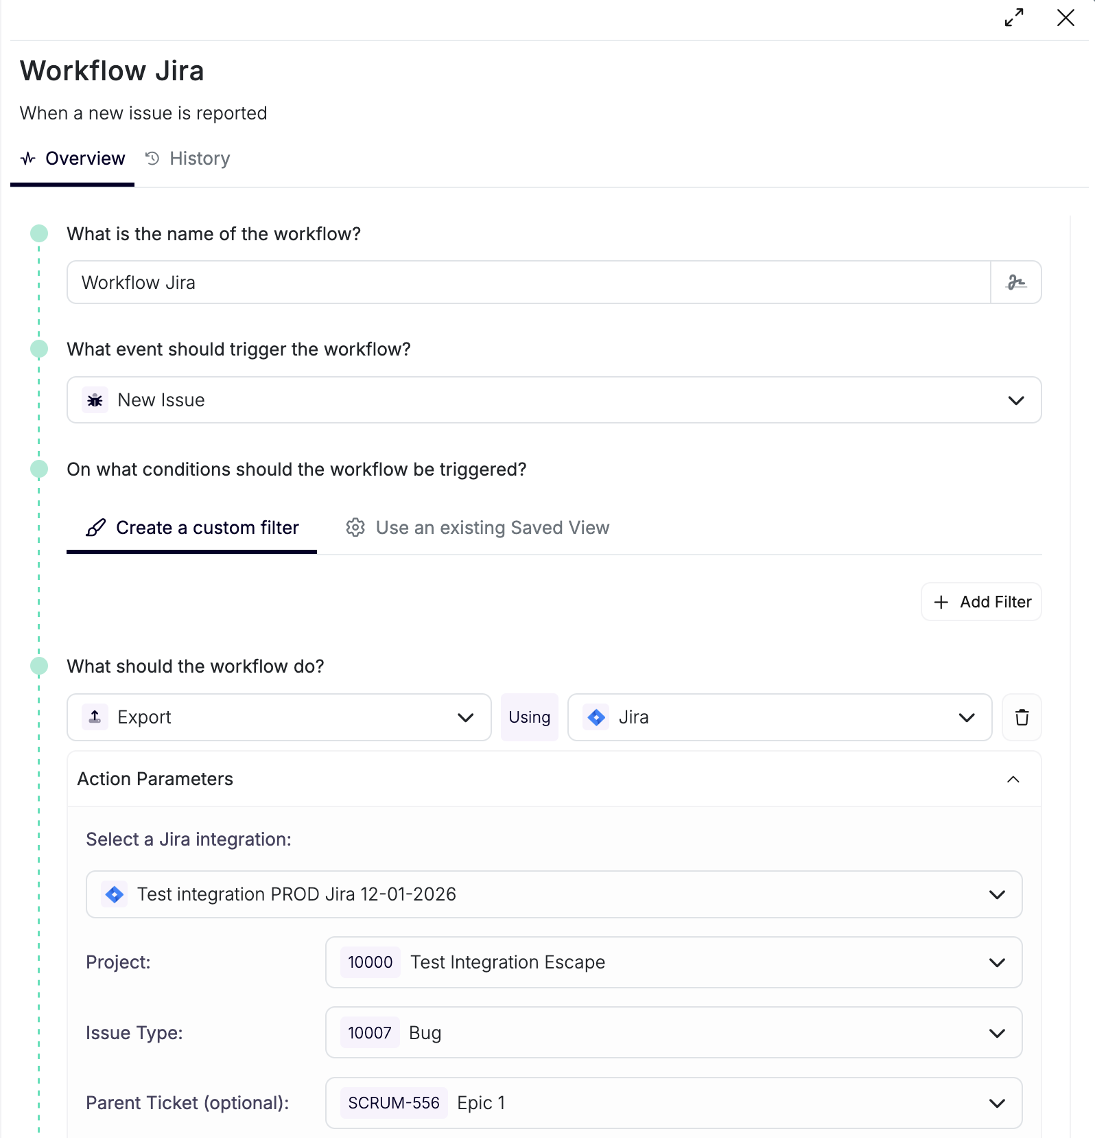Open the Jira tool dropdown

(780, 717)
